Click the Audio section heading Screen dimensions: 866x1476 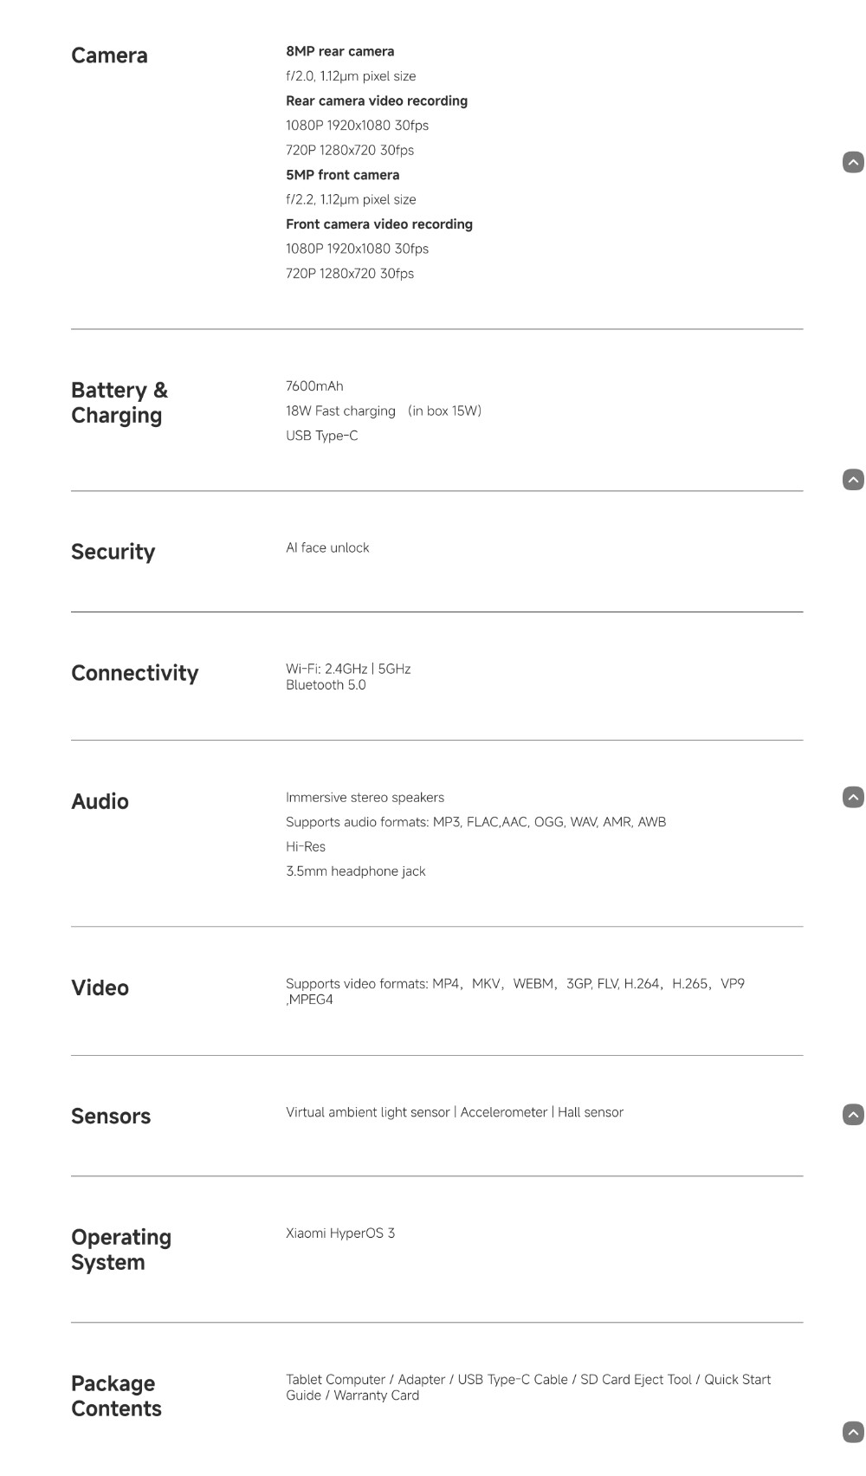point(100,801)
